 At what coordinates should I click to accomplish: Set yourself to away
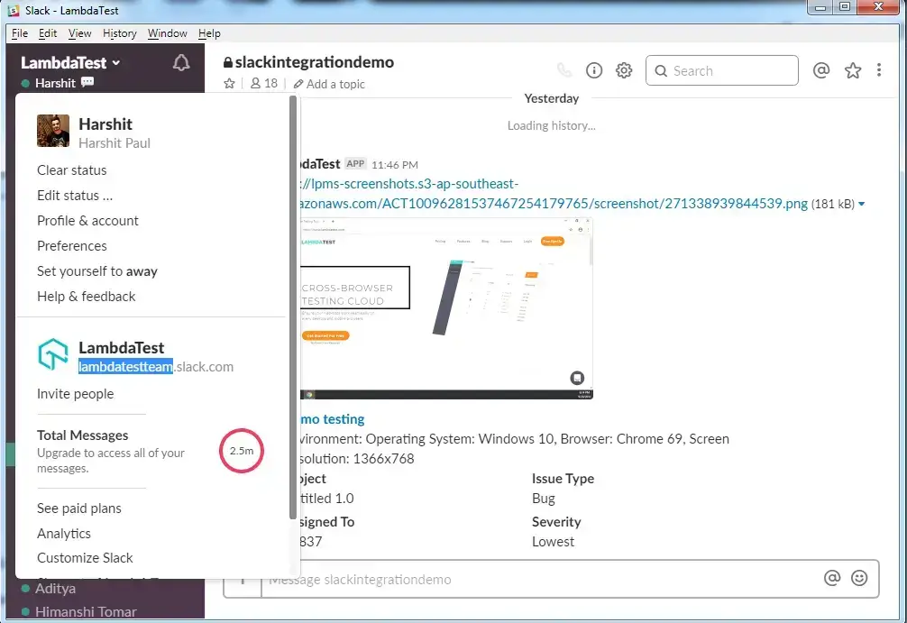(x=97, y=271)
